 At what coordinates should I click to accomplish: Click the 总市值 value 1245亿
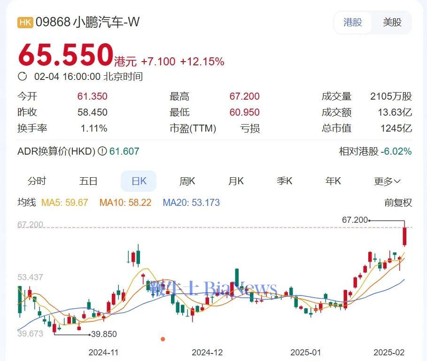tap(396, 128)
